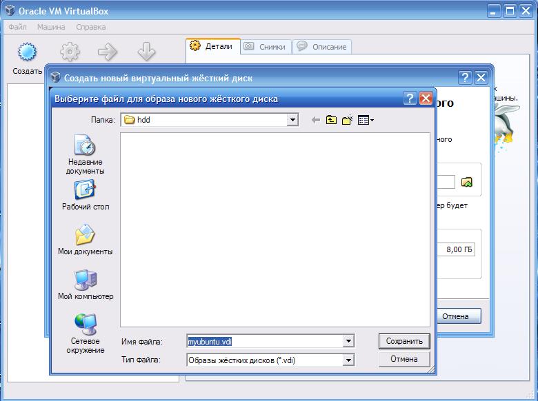Open the Справка menu
538x401 pixels.
pos(91,27)
